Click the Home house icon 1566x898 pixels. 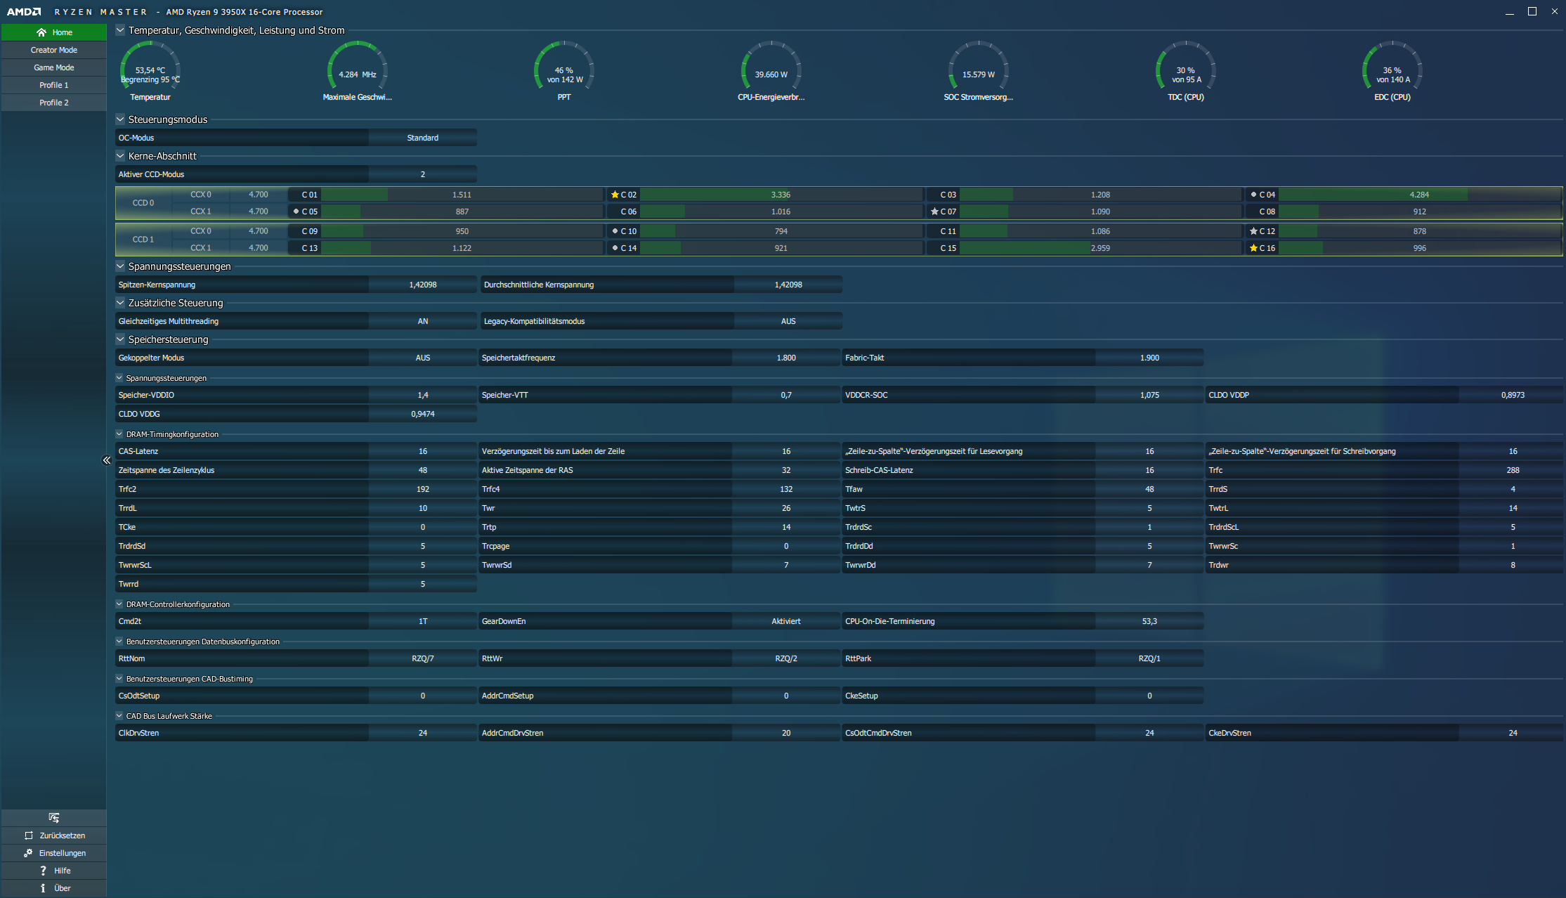pyautogui.click(x=41, y=32)
